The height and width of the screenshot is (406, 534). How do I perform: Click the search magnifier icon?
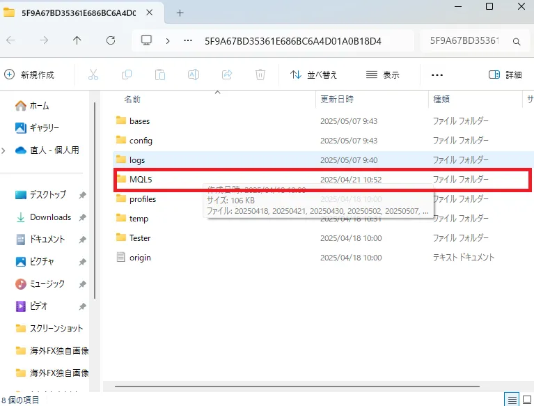[517, 42]
